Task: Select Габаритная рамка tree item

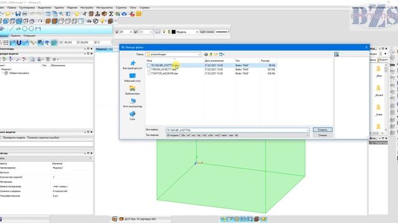Action: (x=19, y=73)
